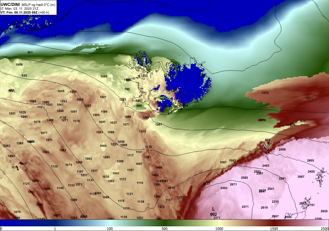Click the 3087 height value
Screen dimensions: 329x231
tap(301, 177)
